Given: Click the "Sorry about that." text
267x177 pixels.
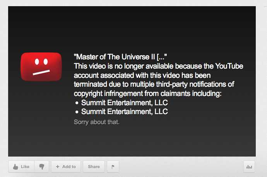Looking at the screenshot, I should click(97, 122).
